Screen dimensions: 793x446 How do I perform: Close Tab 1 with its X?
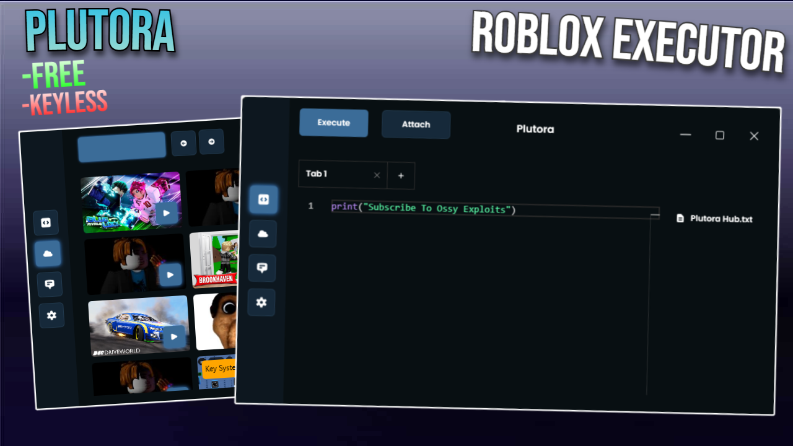tap(377, 175)
